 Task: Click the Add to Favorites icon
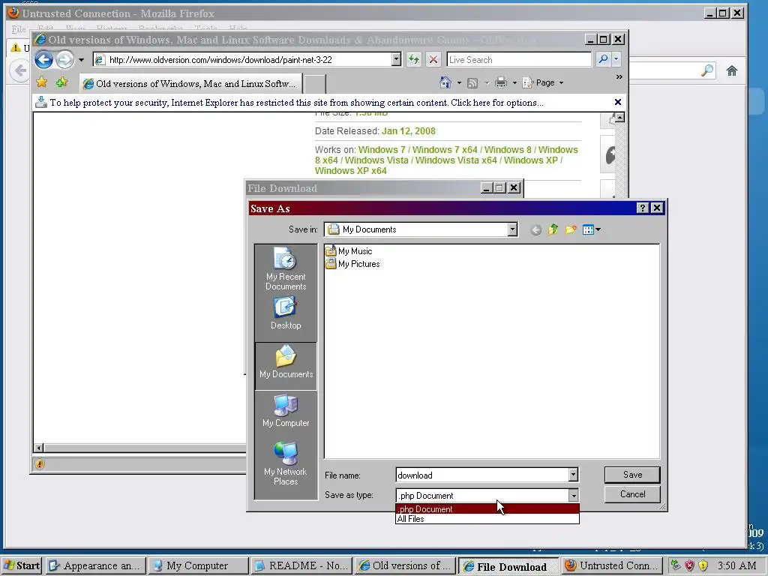pos(61,82)
